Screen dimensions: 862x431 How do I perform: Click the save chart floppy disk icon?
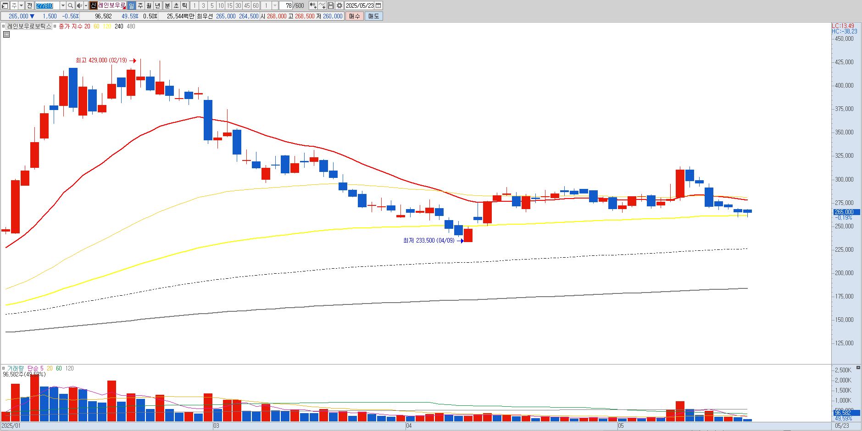click(331, 6)
